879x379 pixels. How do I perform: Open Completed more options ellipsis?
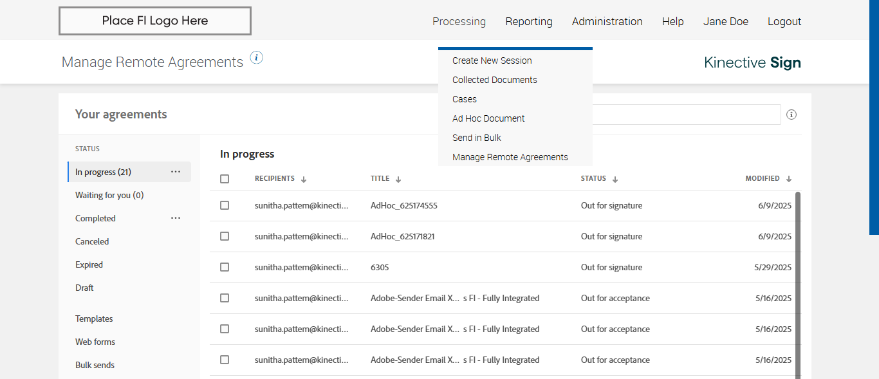(176, 218)
